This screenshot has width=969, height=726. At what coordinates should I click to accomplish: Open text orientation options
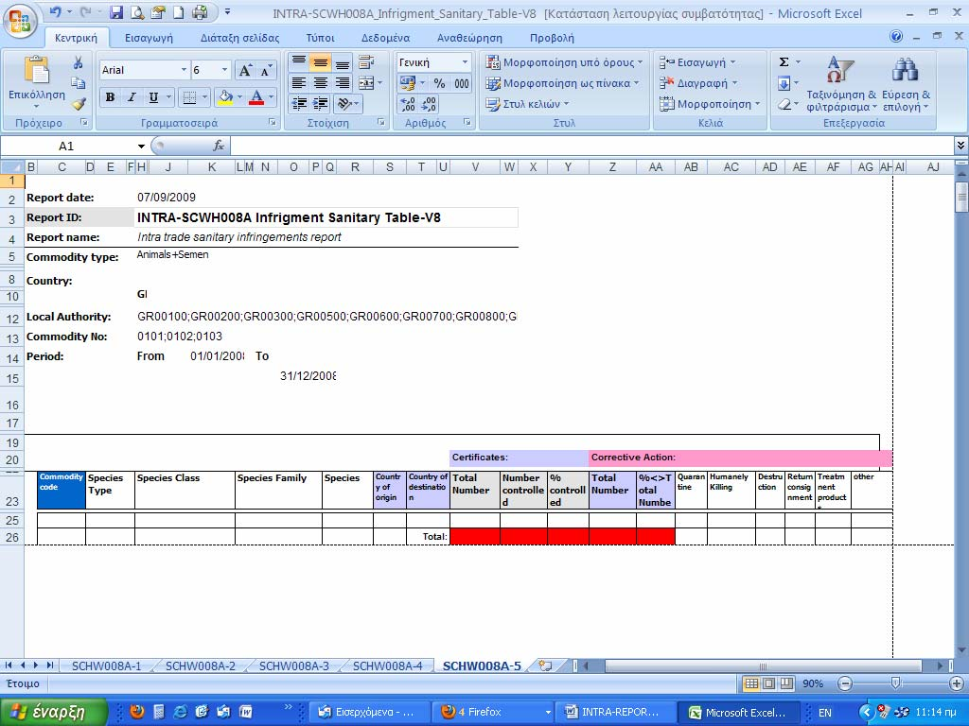coord(348,104)
